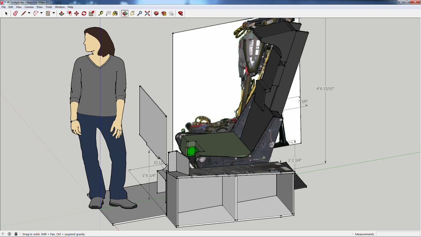Select the Scale tool
Screen dimensions: 421x237
coord(91,13)
